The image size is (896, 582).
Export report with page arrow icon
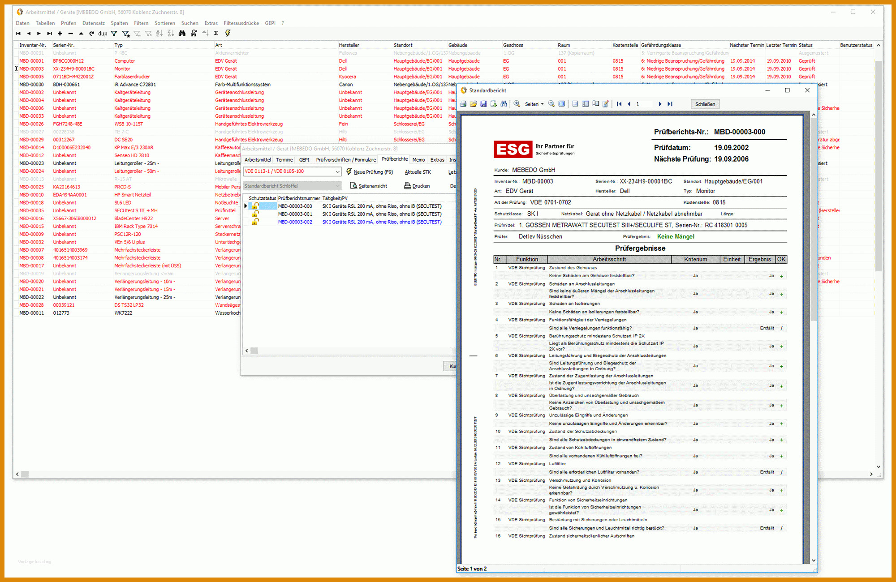tap(494, 104)
